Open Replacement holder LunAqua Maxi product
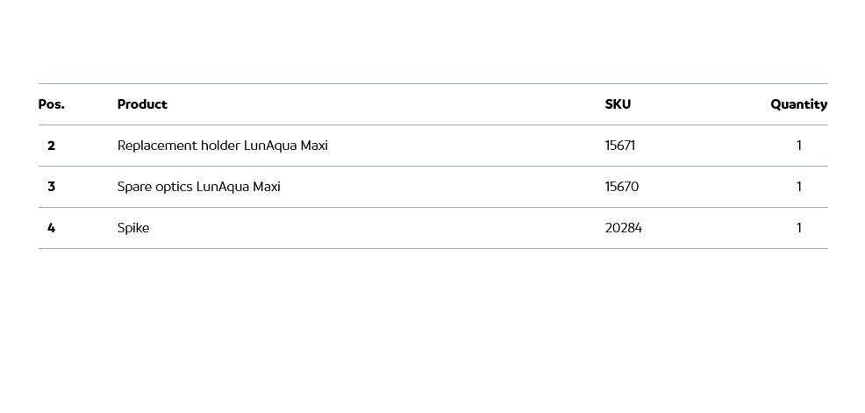This screenshot has width=865, height=413. click(223, 146)
